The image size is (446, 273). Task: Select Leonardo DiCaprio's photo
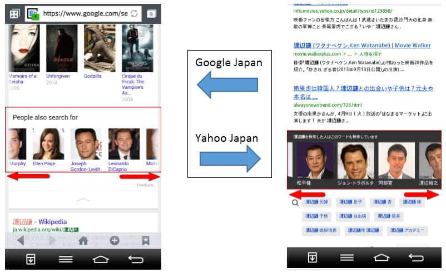point(124,144)
